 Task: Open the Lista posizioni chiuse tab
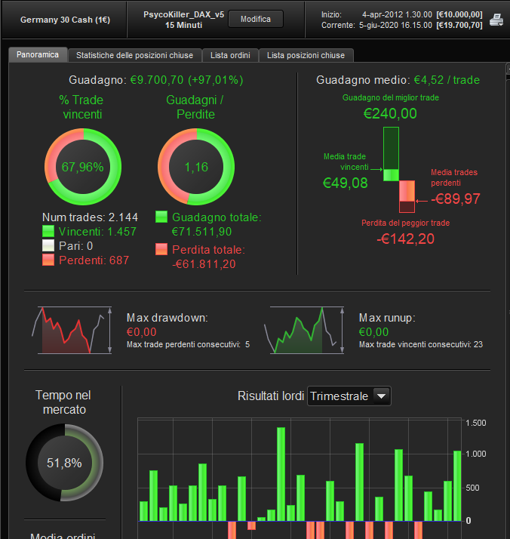(x=306, y=55)
